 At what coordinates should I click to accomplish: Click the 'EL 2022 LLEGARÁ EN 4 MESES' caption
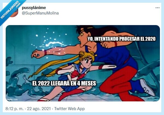coord(64,83)
